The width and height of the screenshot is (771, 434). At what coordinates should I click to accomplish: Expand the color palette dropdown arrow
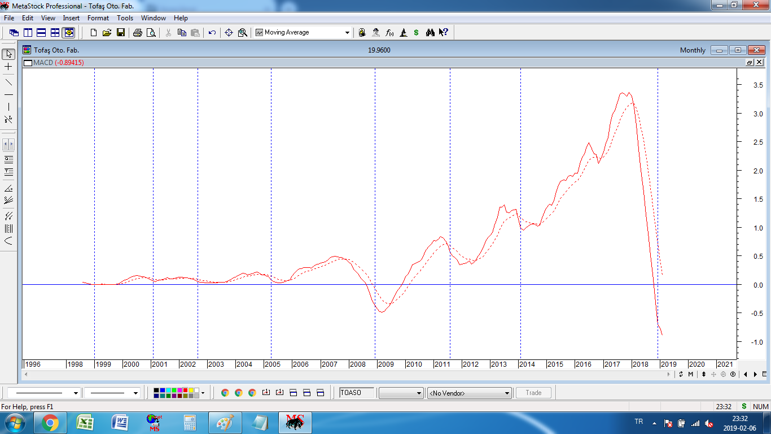(203, 393)
